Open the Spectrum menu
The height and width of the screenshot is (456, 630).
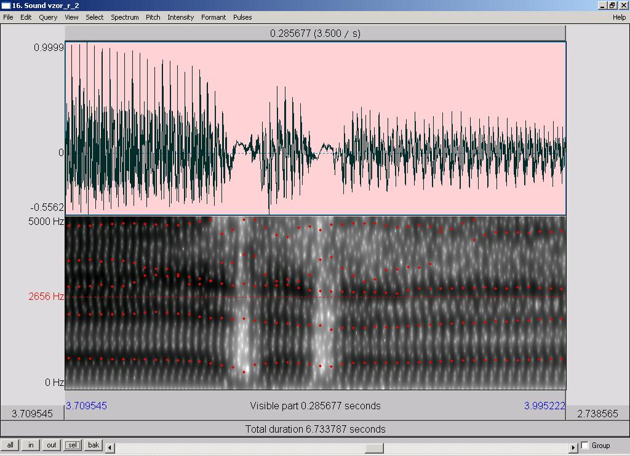(124, 17)
